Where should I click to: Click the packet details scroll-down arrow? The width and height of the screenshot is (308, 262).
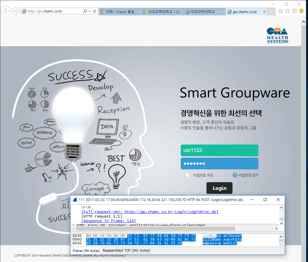pyautogui.click(x=281, y=224)
